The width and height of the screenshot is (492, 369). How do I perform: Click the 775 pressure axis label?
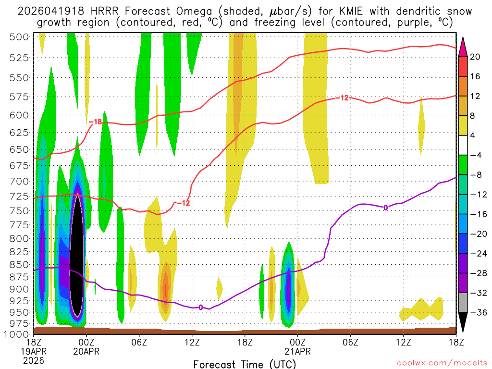19,225
